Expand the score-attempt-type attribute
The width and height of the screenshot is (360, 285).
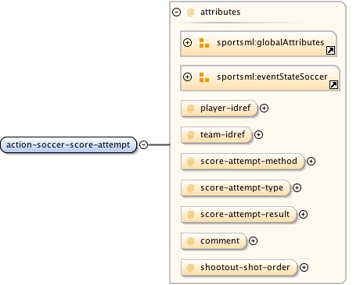297,187
